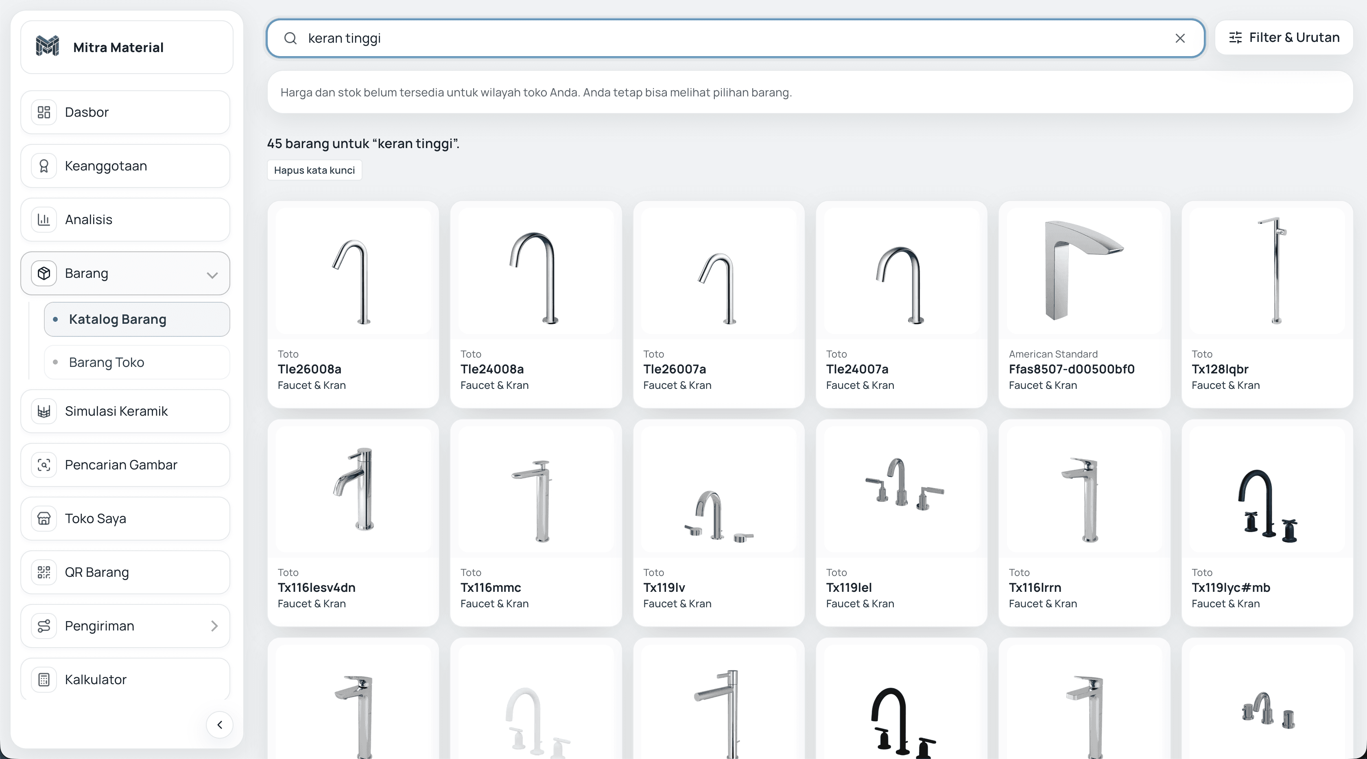Click the search magnifier icon
The width and height of the screenshot is (1367, 759).
point(290,38)
